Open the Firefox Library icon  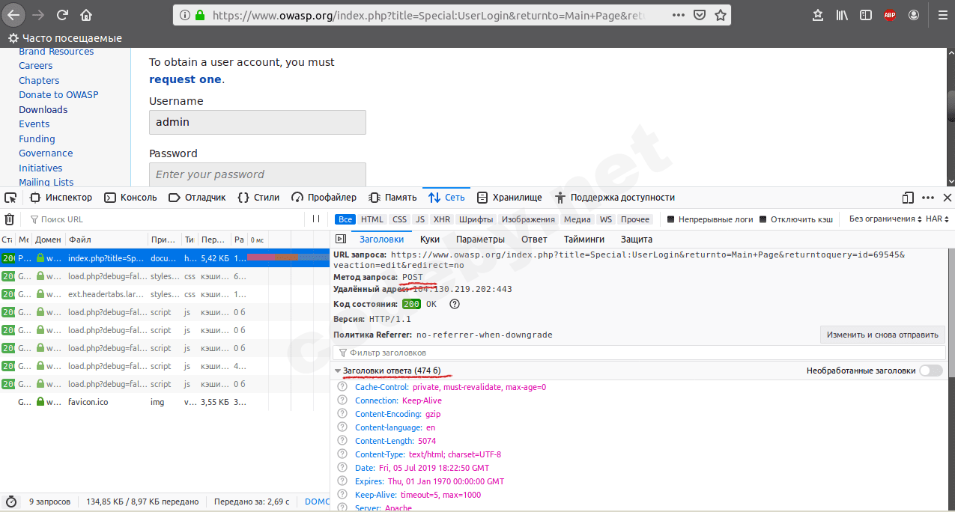[x=841, y=15]
